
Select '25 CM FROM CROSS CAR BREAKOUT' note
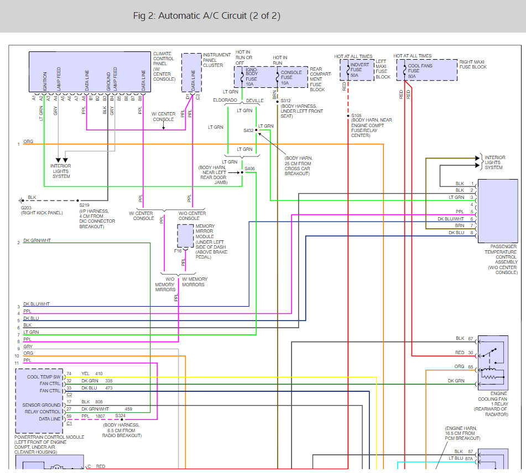(x=298, y=169)
